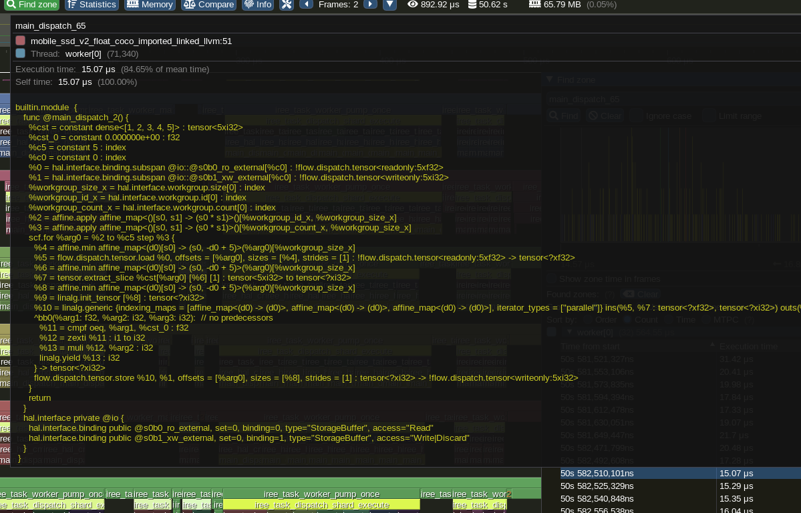This screenshot has height=513, width=801.
Task: Click the Frames: 2 counter label
Action: pyautogui.click(x=338, y=5)
